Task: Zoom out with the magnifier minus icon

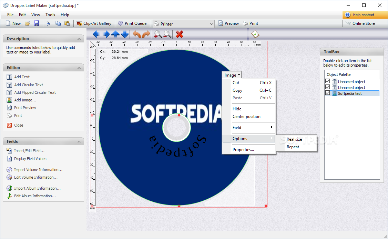Action: point(167,34)
